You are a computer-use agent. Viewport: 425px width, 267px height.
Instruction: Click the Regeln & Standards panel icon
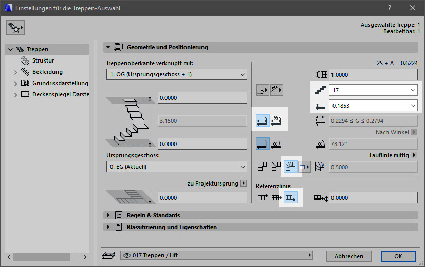(119, 215)
